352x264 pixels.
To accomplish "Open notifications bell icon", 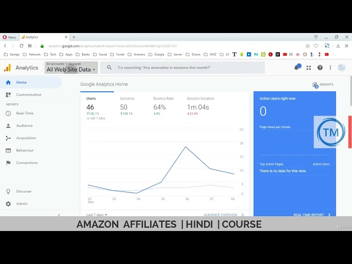I will coord(297,67).
